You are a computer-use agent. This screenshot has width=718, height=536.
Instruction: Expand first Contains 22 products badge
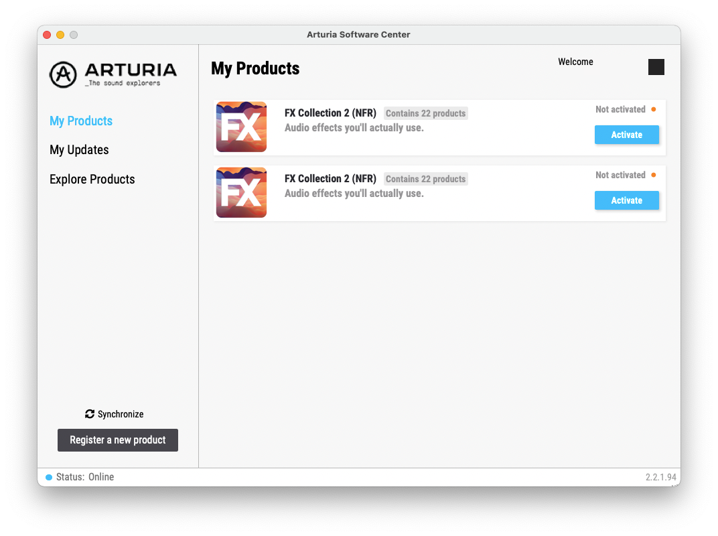coord(425,113)
